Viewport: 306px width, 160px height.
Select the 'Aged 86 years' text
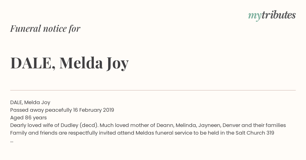[28, 118]
